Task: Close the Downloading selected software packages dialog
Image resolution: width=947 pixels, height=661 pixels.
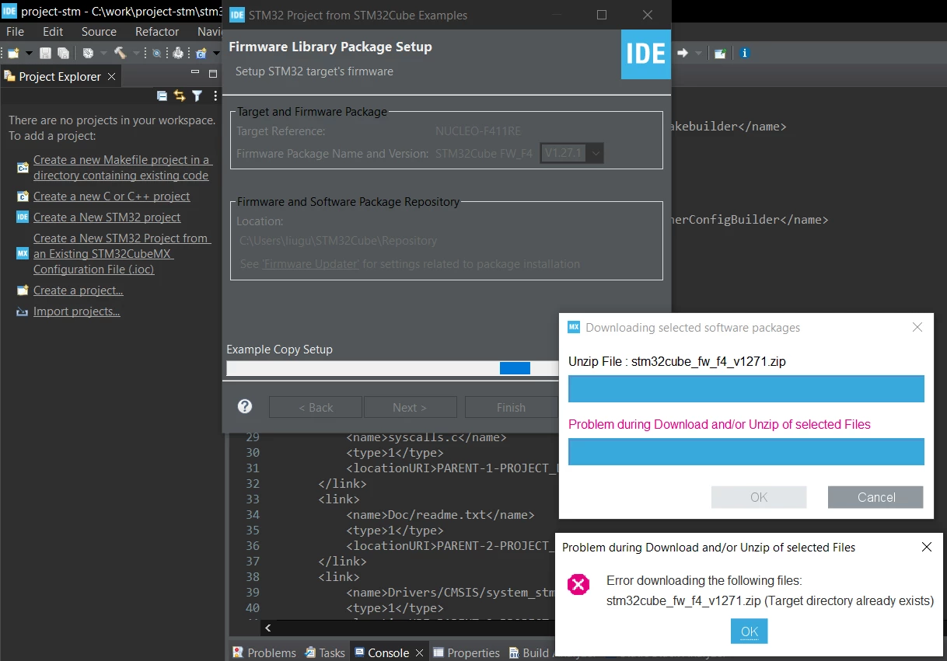Action: click(x=917, y=327)
